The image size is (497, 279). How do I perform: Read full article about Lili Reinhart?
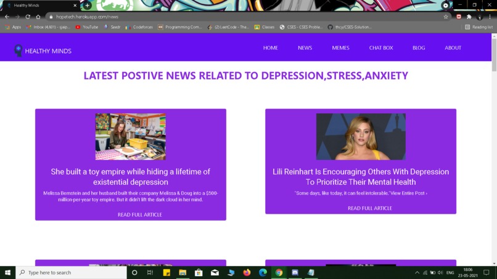tap(370, 208)
